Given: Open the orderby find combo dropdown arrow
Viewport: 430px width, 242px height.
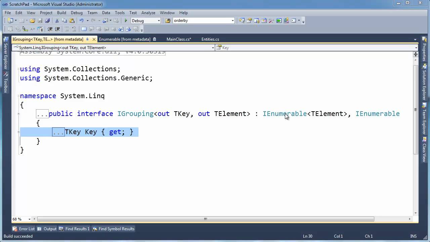Looking at the screenshot, I should (x=232, y=21).
